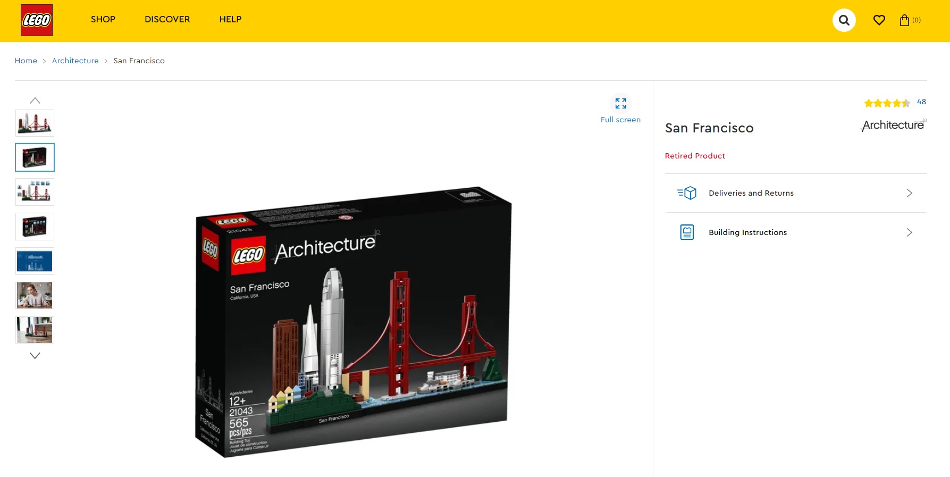Open the SHOP menu

103,20
